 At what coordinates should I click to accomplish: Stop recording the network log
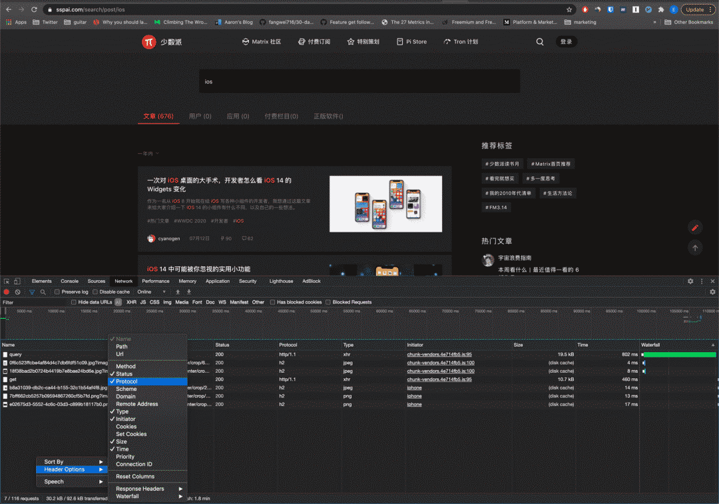coord(7,292)
